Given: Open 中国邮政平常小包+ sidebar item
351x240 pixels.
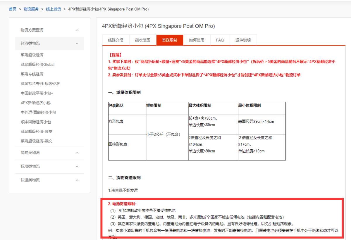Looking at the screenshot, I should 37,93.
